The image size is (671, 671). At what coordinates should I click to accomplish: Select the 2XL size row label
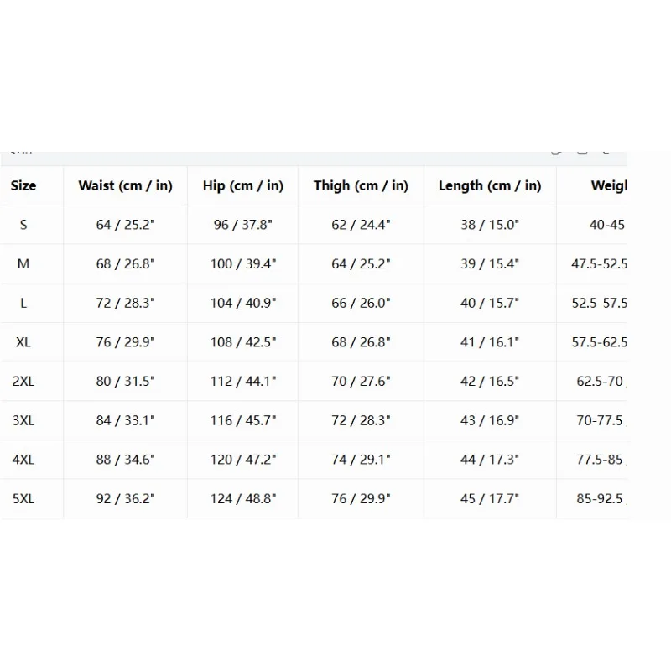pos(23,382)
